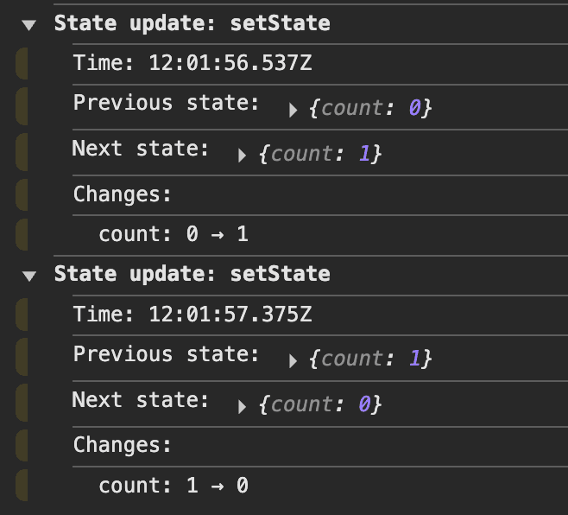Expand the Previous state {count: 0} object arrow
Screen dimensions: 568x515
[293, 110]
